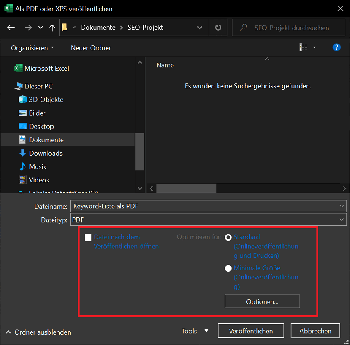This screenshot has width=350, height=345.
Task: Click the magnifier search icon
Action: coord(243,28)
